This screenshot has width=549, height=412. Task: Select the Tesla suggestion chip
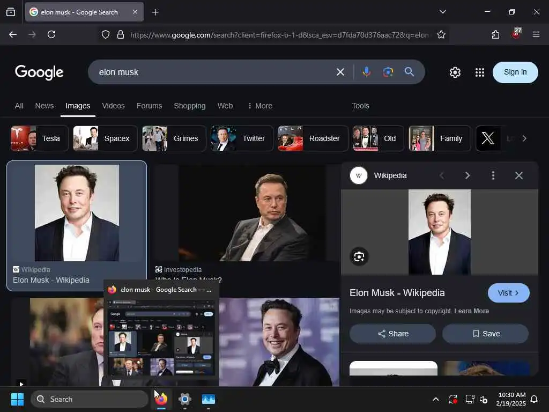40,138
